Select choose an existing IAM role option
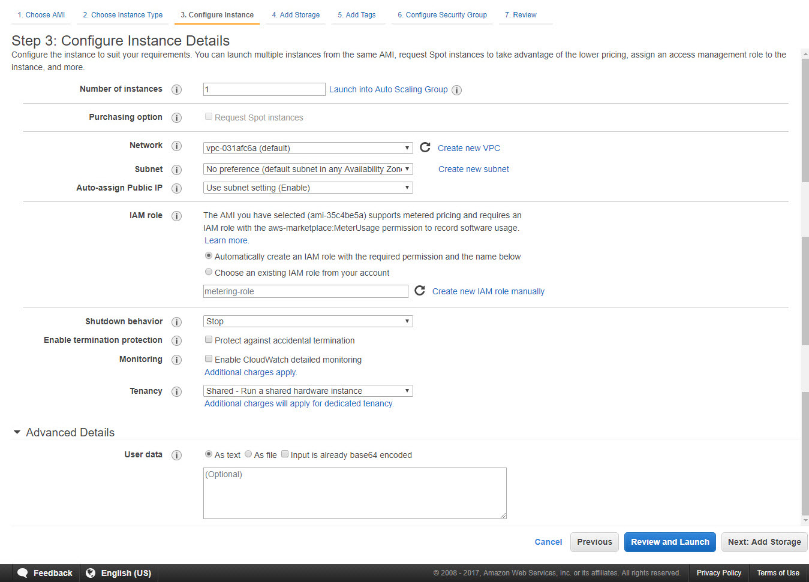The image size is (809, 582). coord(209,272)
